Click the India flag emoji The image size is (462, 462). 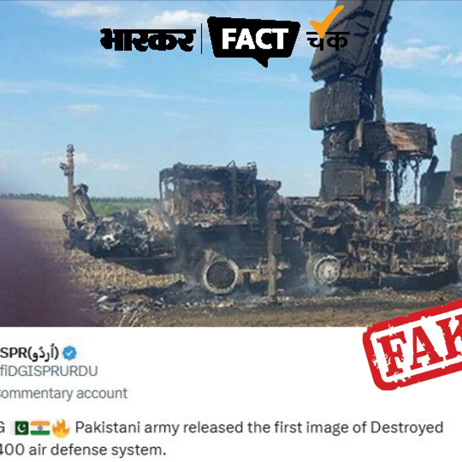(40, 428)
